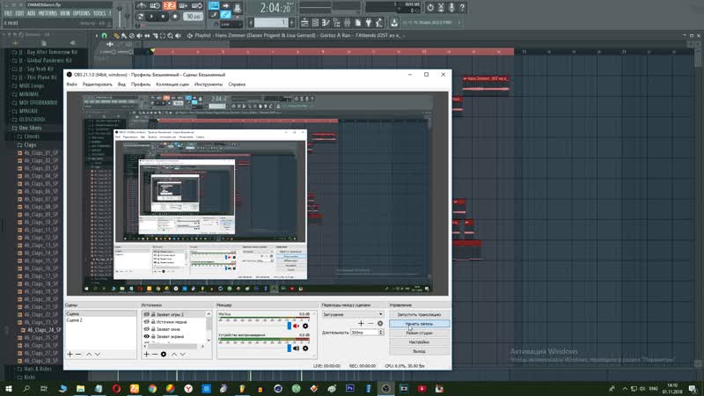Toggle the FL Studio metronome button

[x=142, y=6]
